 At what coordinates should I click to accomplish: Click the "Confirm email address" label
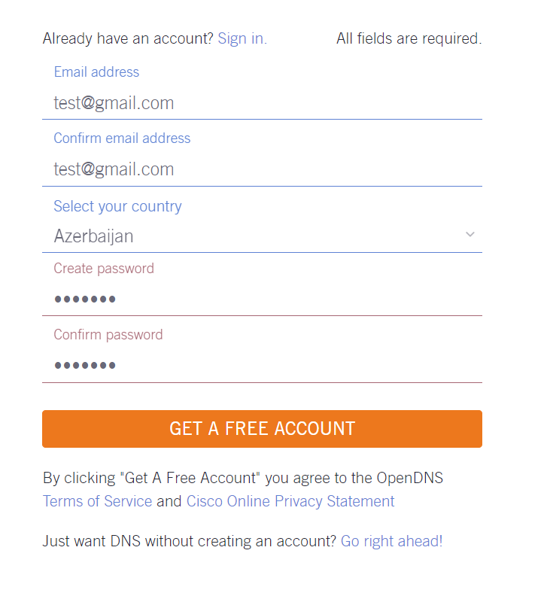click(x=122, y=138)
